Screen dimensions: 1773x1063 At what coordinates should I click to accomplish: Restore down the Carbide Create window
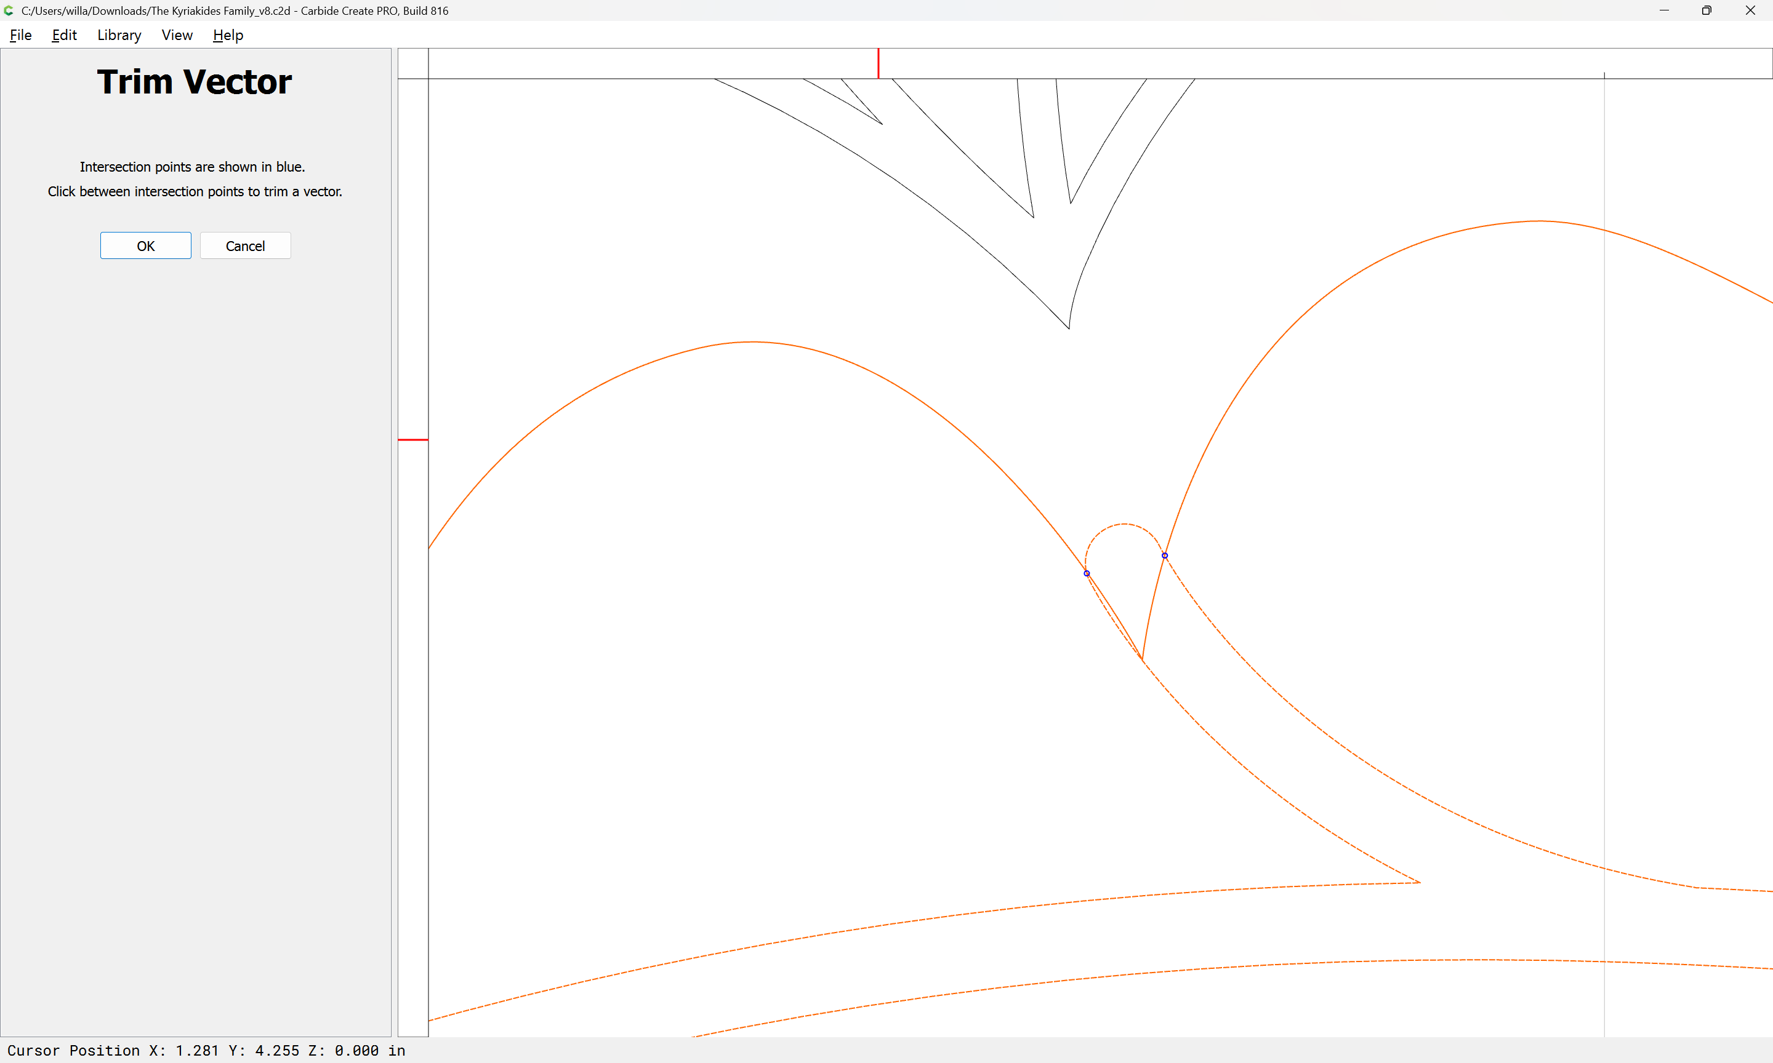click(x=1707, y=10)
